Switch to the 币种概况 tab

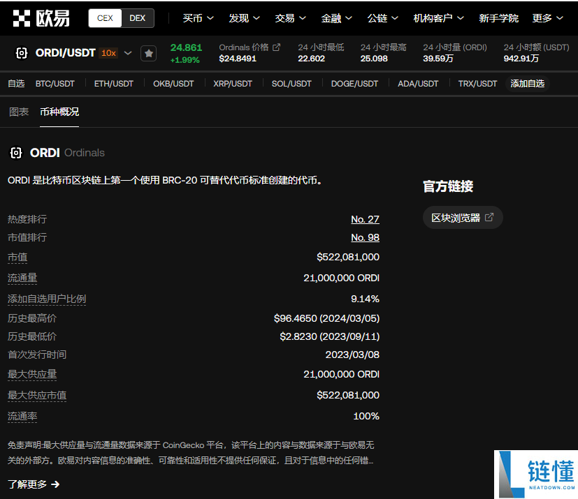59,112
